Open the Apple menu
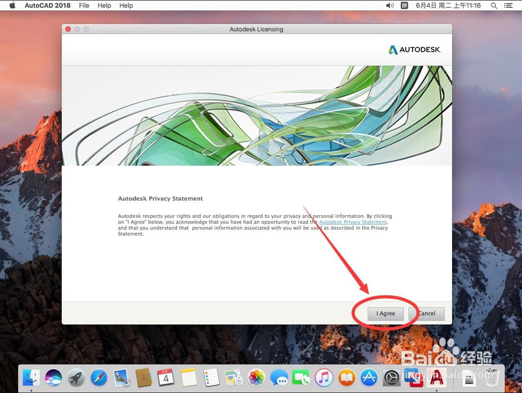522x393 pixels. 13,5
